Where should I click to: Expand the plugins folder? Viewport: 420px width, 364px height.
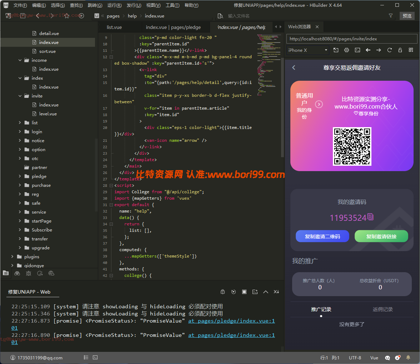[12, 256]
